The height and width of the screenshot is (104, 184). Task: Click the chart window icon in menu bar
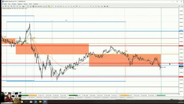click(x=3, y=4)
